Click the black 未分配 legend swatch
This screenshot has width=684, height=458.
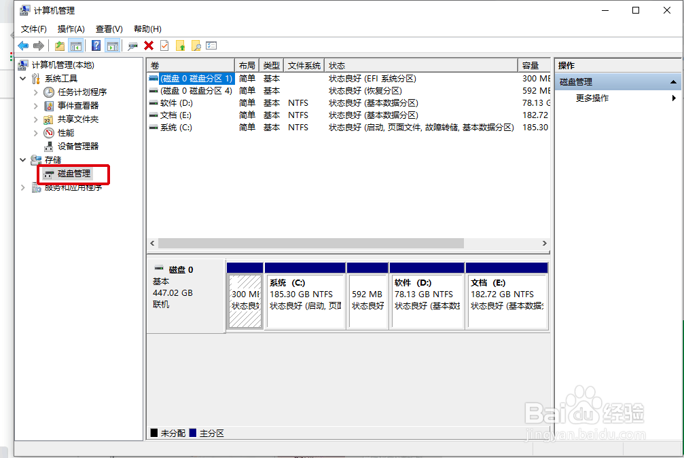154,433
